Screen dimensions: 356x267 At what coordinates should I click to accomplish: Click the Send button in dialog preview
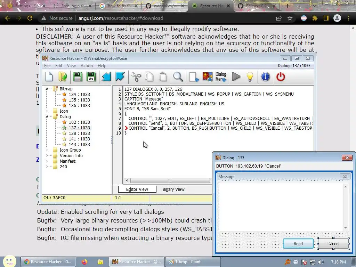pyautogui.click(x=298, y=244)
